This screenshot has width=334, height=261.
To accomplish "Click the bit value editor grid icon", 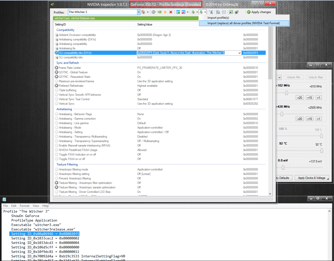I will coord(224,12).
